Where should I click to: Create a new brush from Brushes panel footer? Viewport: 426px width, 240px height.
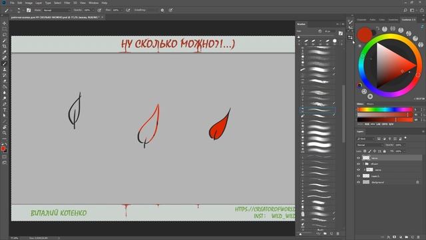pos(331,233)
